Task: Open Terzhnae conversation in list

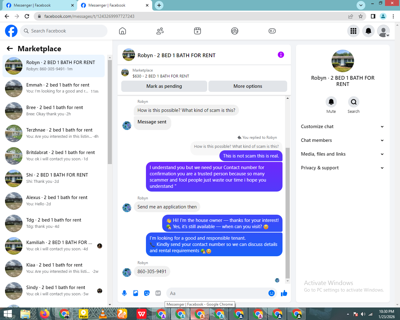Action: coord(53,133)
